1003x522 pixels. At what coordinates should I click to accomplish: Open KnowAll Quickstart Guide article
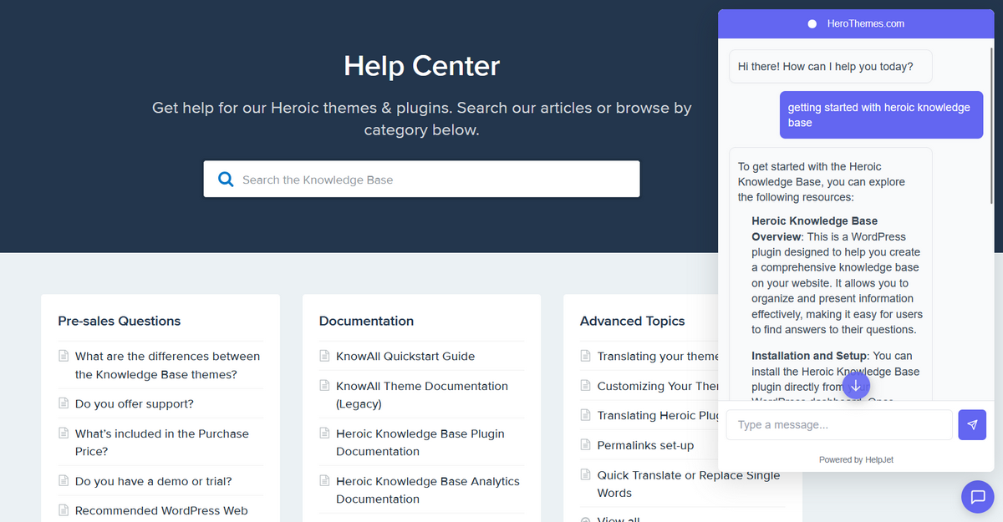click(405, 356)
